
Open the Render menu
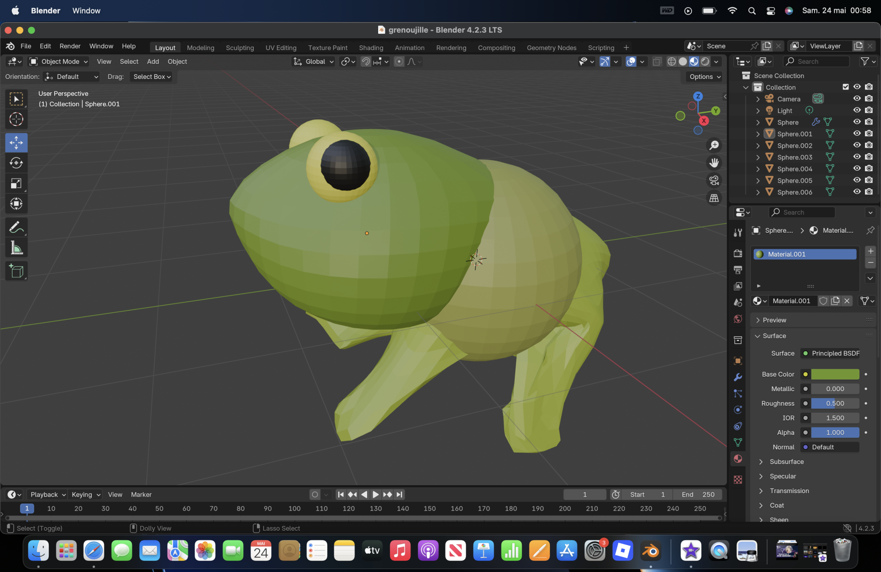click(70, 46)
